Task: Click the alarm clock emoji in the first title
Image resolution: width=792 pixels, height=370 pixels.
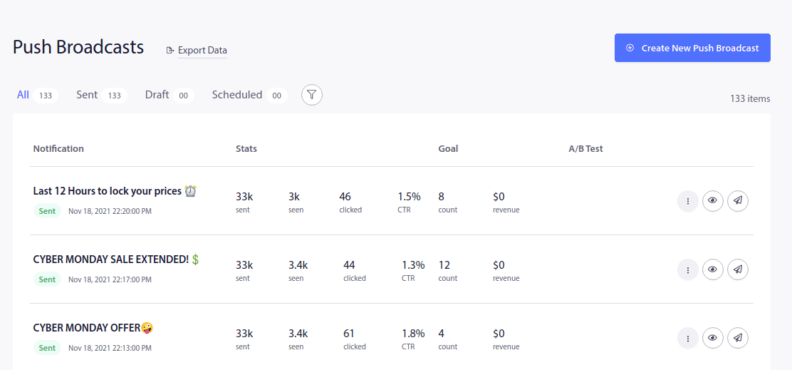Action: 190,191
